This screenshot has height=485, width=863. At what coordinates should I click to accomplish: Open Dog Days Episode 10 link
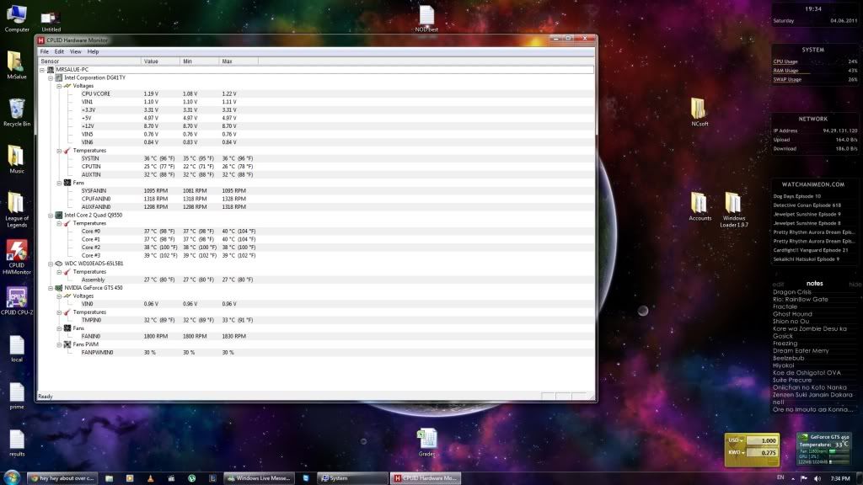[x=796, y=196]
